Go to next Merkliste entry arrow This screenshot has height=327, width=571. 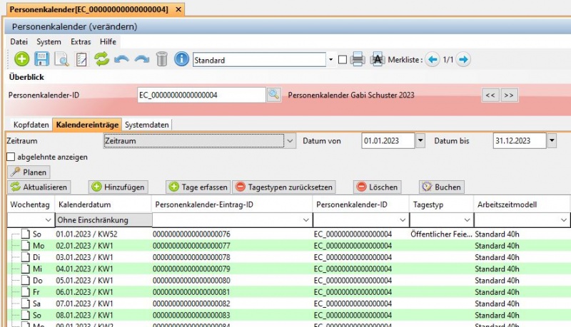tap(463, 60)
